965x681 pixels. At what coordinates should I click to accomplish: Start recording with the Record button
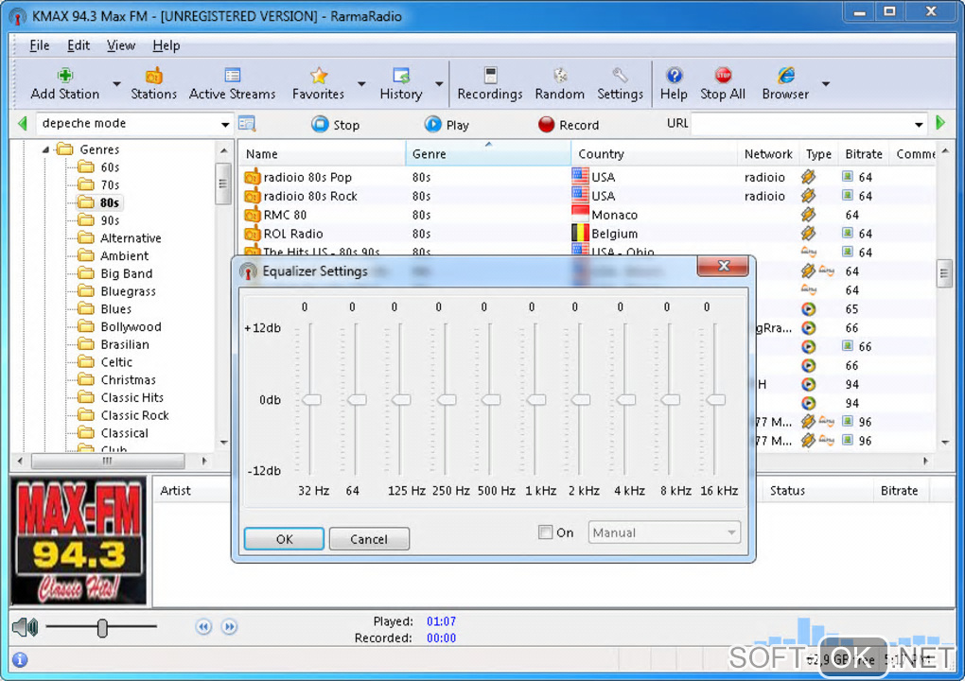pos(568,125)
